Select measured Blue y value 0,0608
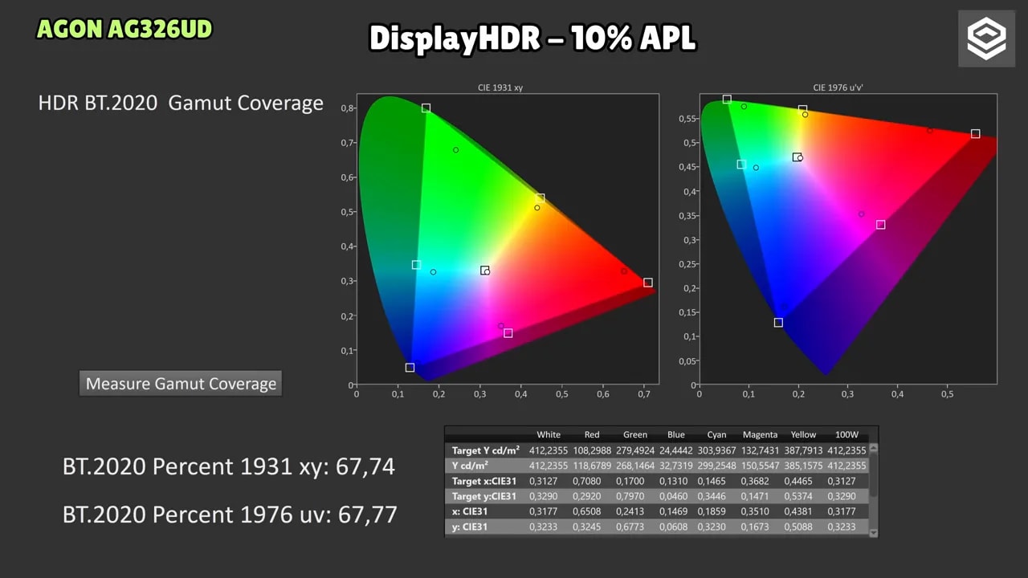This screenshot has height=578, width=1028. pyautogui.click(x=677, y=527)
